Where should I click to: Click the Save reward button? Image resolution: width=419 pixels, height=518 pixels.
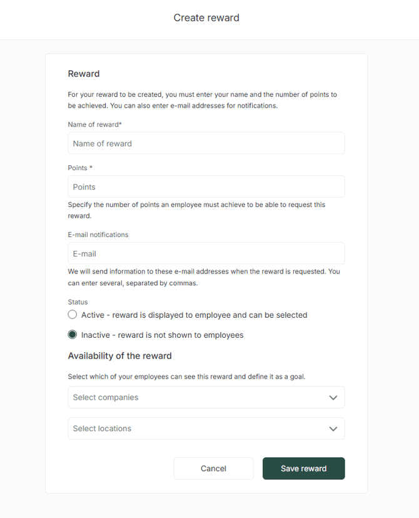(303, 469)
